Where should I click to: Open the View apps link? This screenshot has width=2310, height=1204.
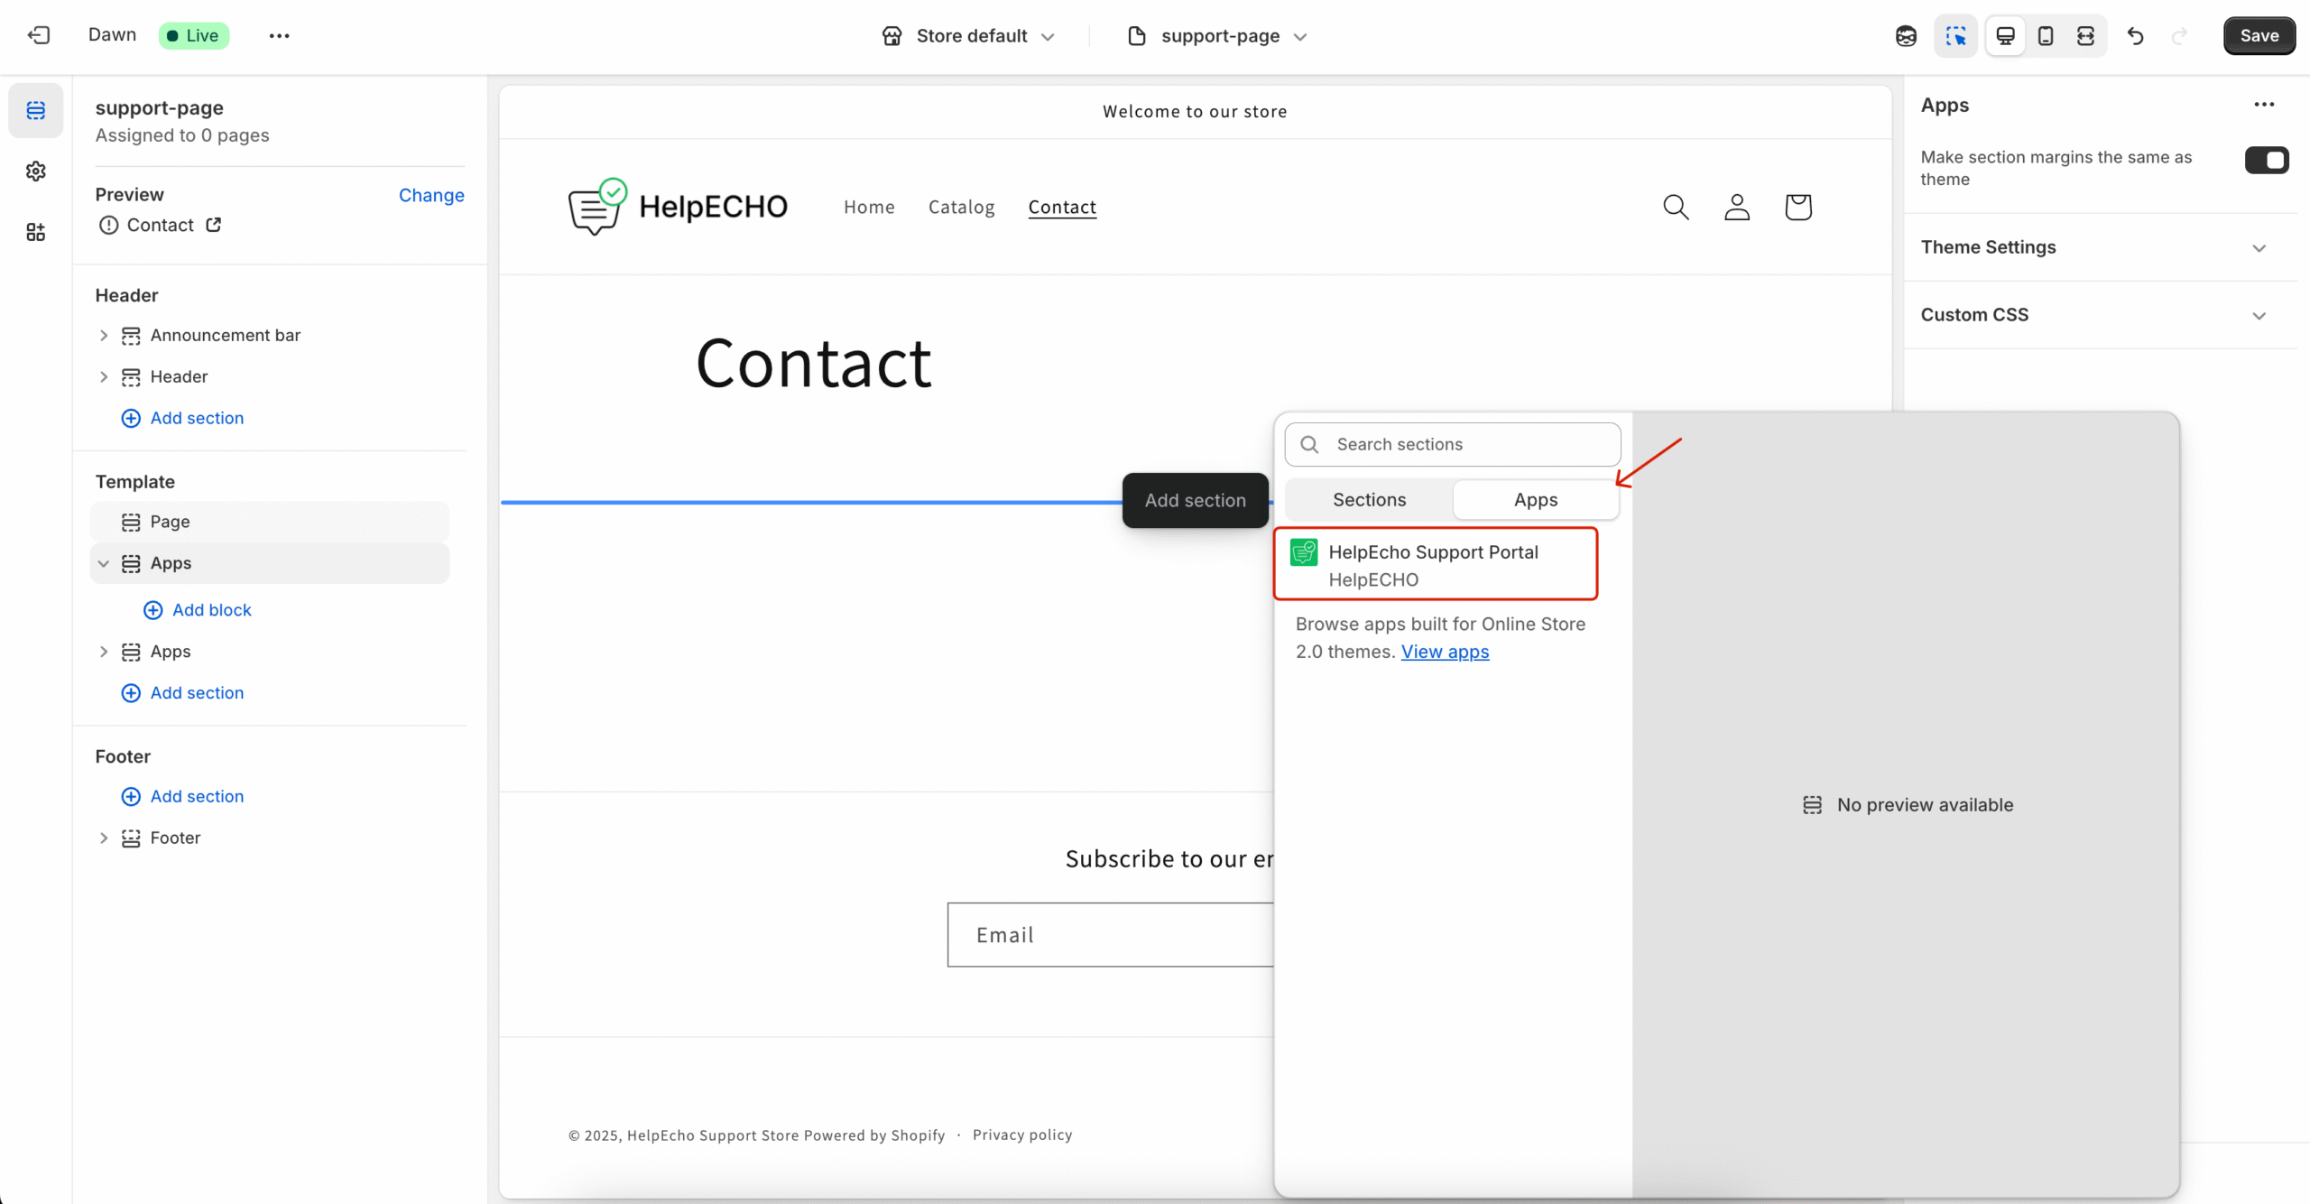[x=1445, y=652]
